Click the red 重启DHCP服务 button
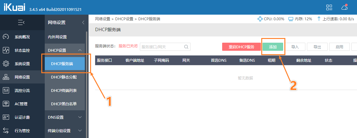The image size is (357, 138). click(x=241, y=47)
